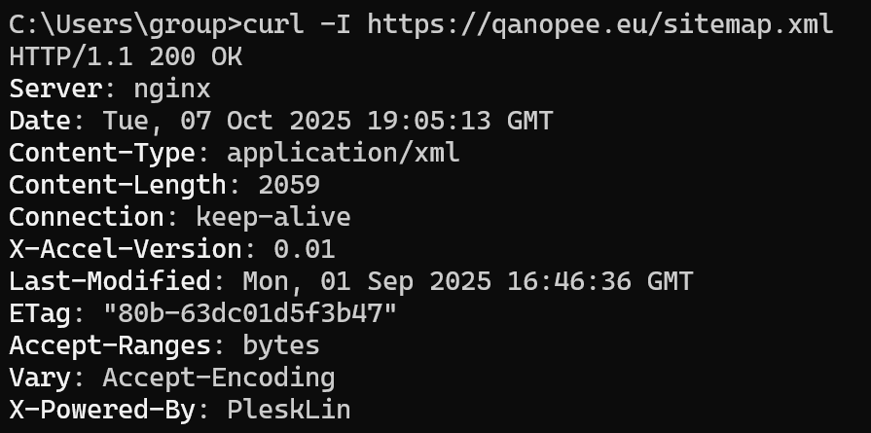This screenshot has width=871, height=433.
Task: Click the curl command's -I flag
Action: coord(336,24)
